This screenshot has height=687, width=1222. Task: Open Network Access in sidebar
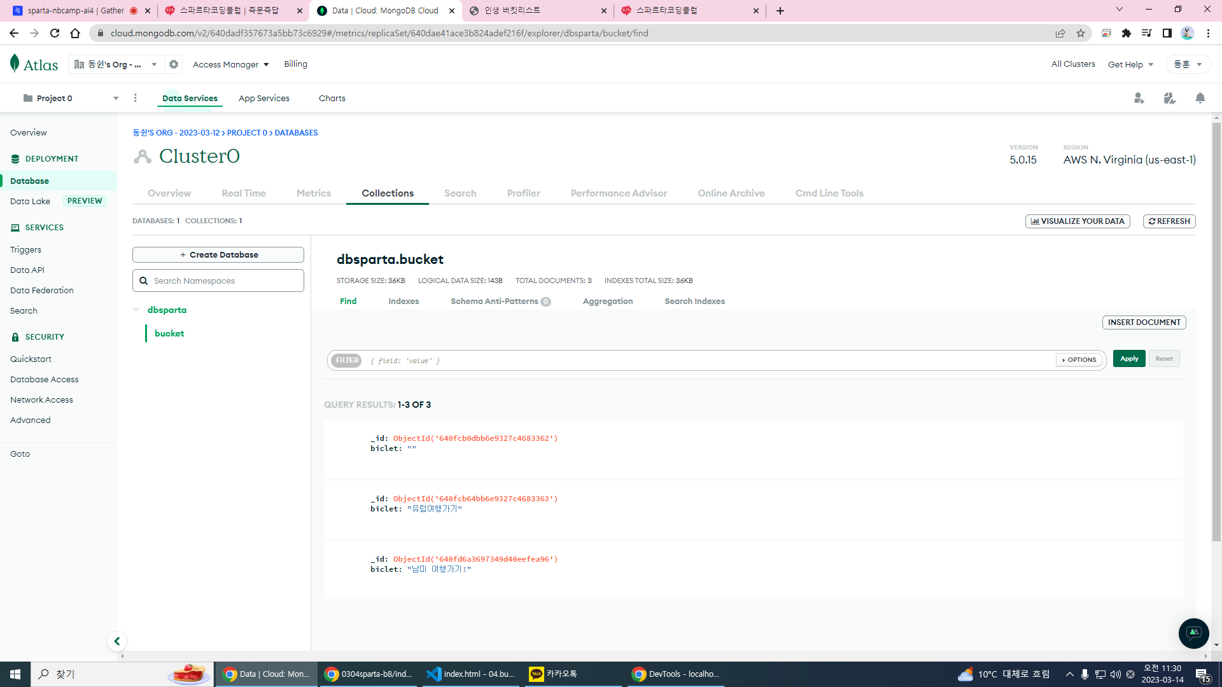41,399
